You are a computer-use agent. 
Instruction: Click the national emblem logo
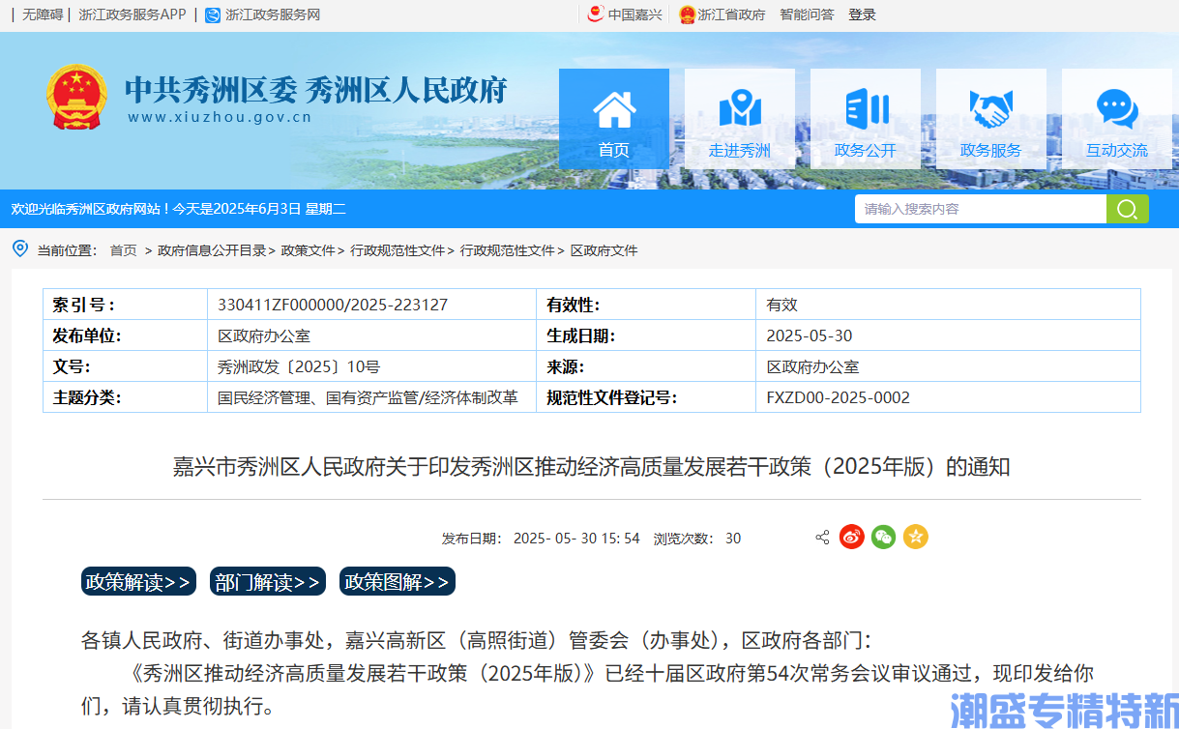click(x=76, y=97)
